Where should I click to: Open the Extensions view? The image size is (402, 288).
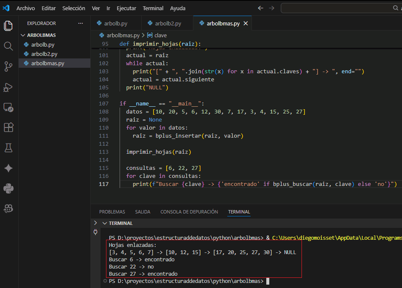[x=8, y=127]
